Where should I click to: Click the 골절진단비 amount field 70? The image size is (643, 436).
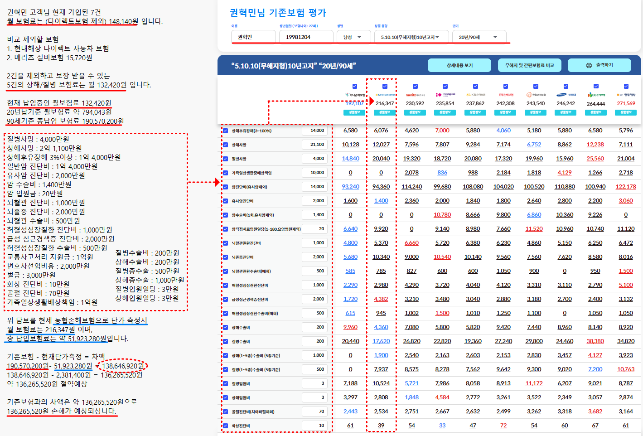(x=314, y=412)
